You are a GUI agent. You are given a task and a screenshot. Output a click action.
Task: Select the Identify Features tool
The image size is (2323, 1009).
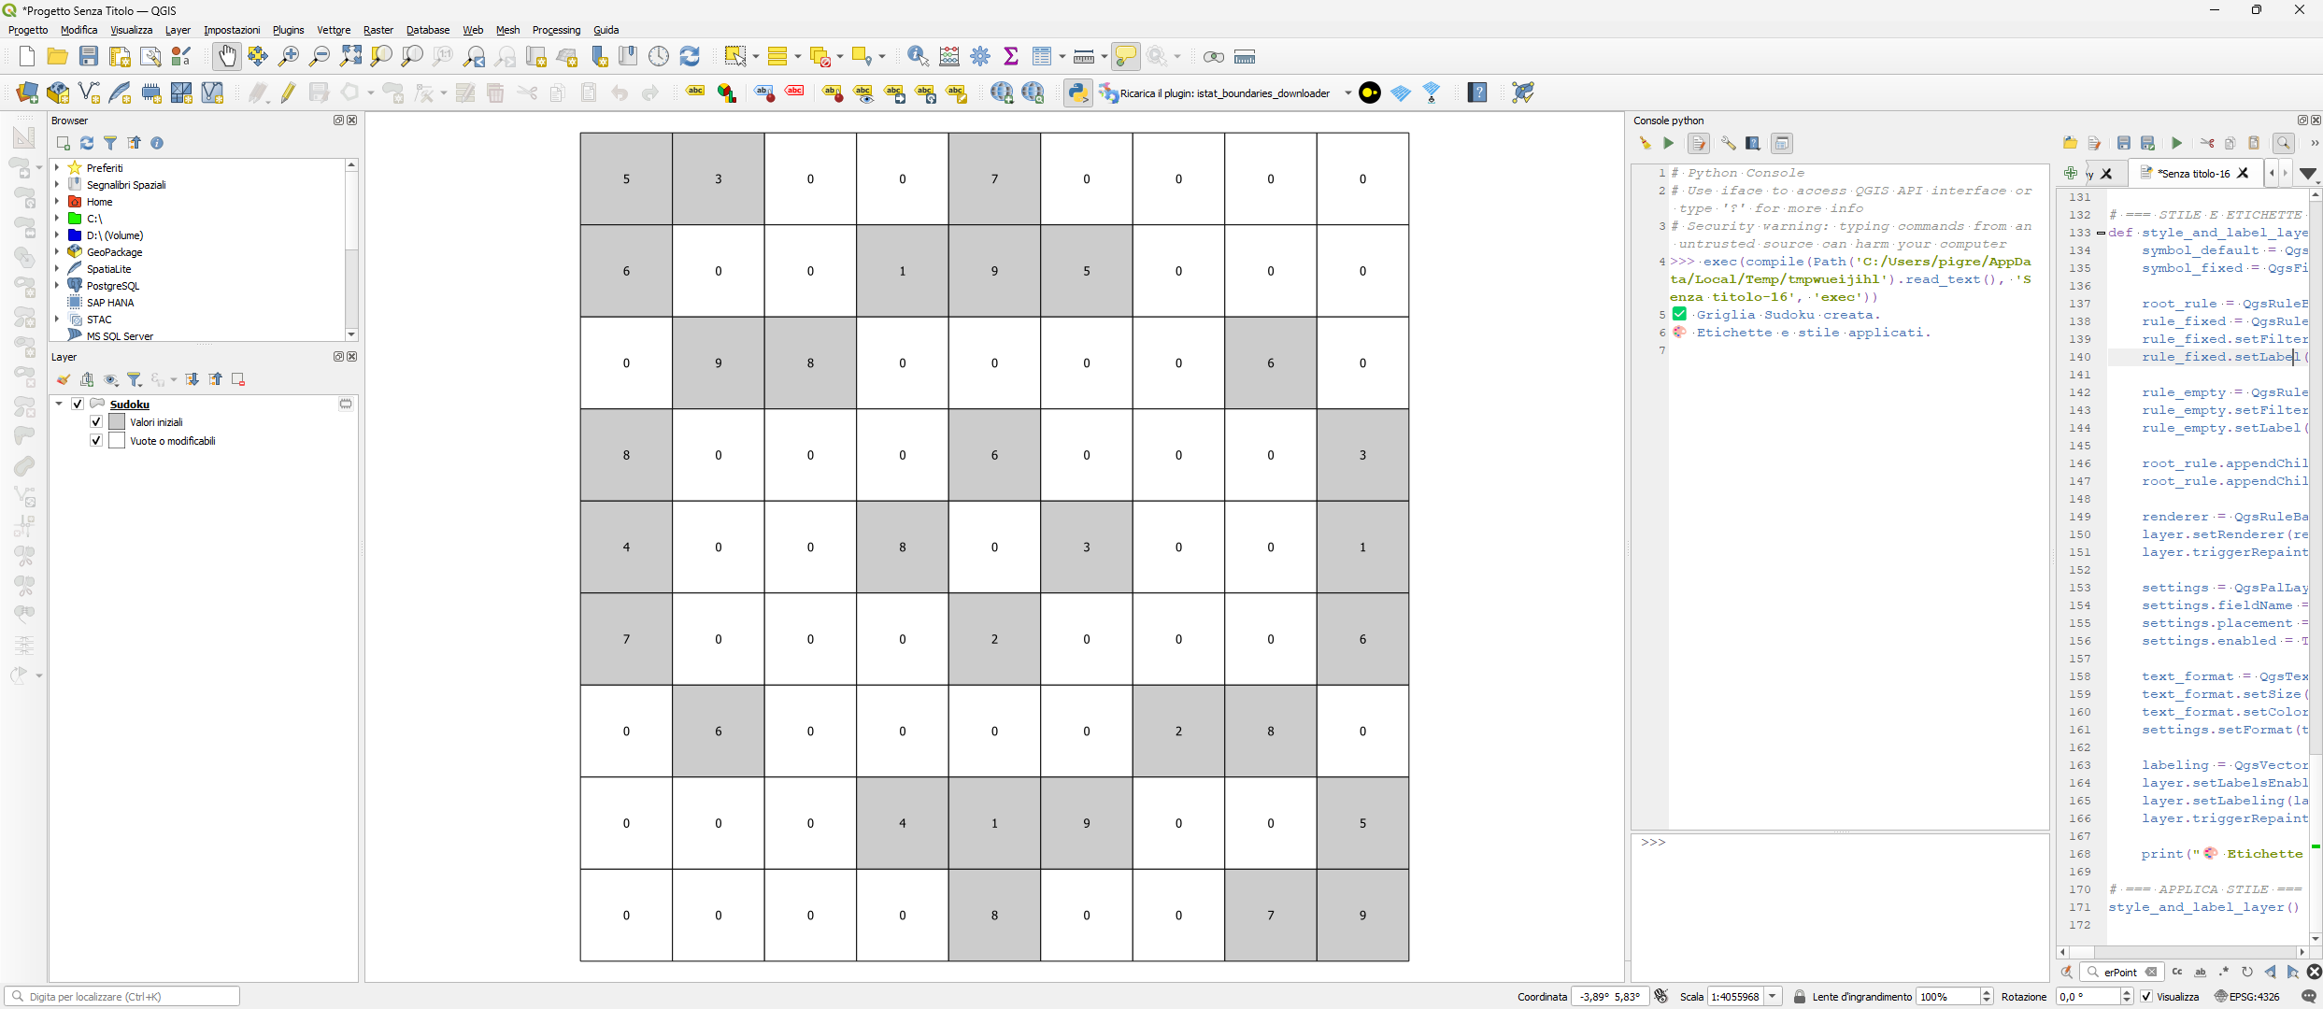pos(919,57)
